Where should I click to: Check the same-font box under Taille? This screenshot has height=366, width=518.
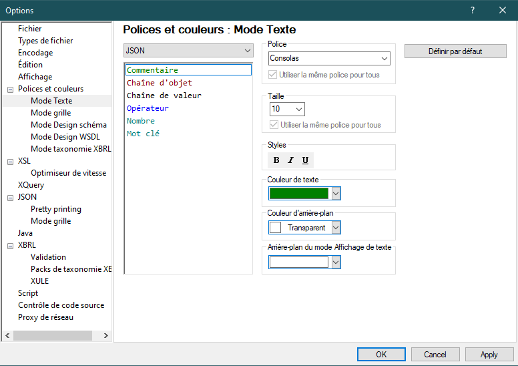[273, 125]
